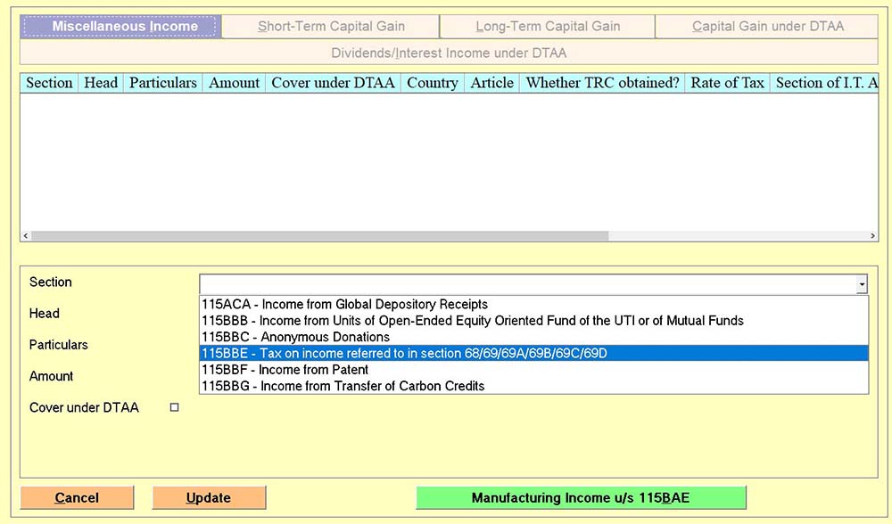Open the Long-Term Capital Gain tab
Viewport: 892px width, 524px height.
tap(547, 27)
